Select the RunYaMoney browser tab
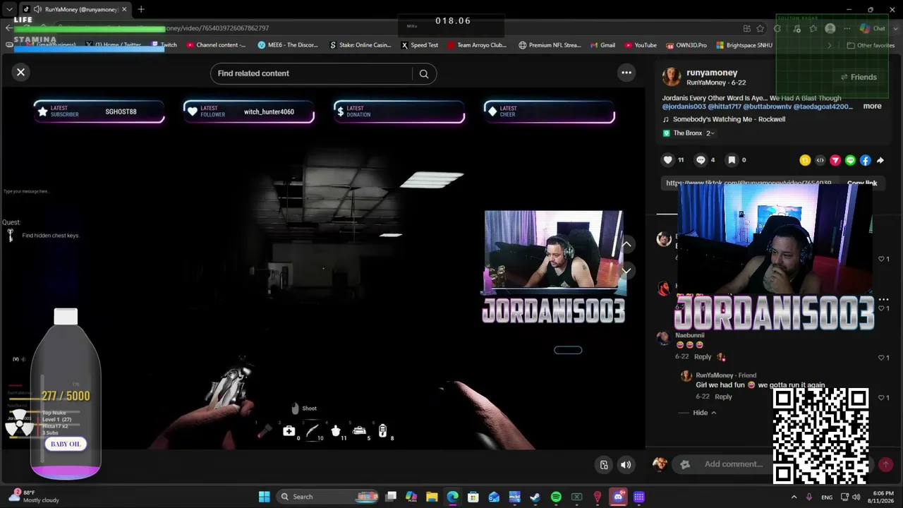This screenshot has width=903, height=508. [x=76, y=9]
